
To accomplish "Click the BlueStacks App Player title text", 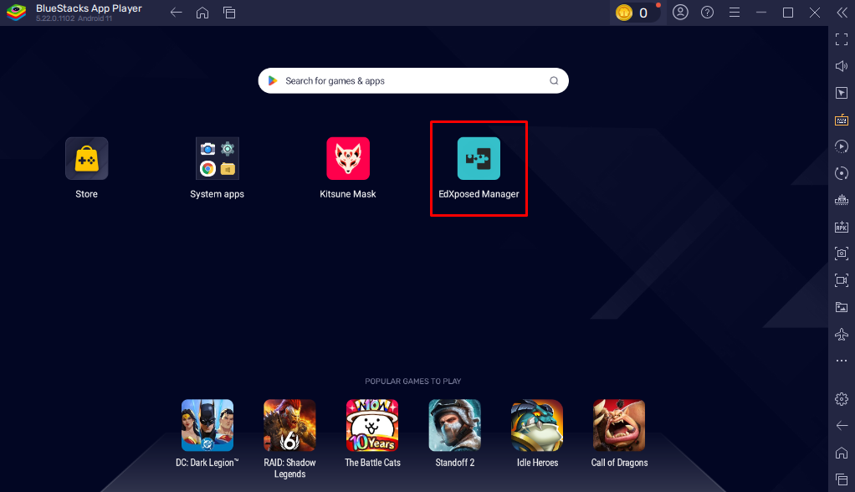I will (x=89, y=8).
